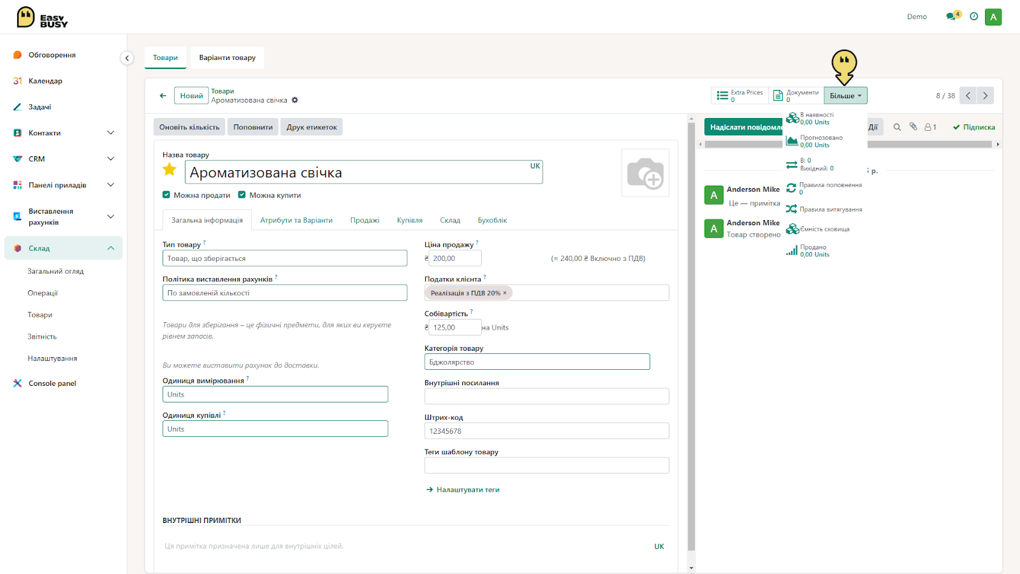The image size is (1020, 574).
Task: Click the Оновіть кількість button
Action: point(189,127)
